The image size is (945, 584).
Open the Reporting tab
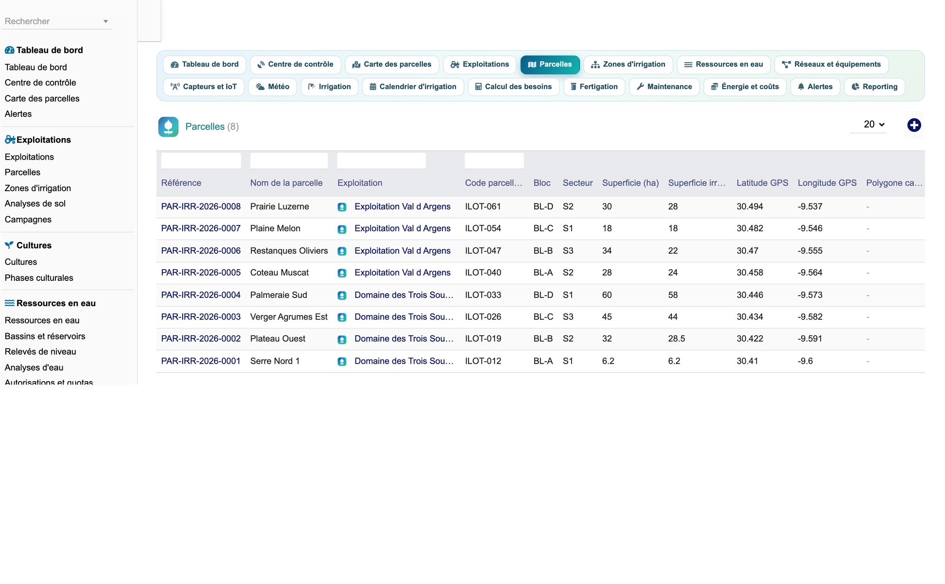tap(874, 87)
